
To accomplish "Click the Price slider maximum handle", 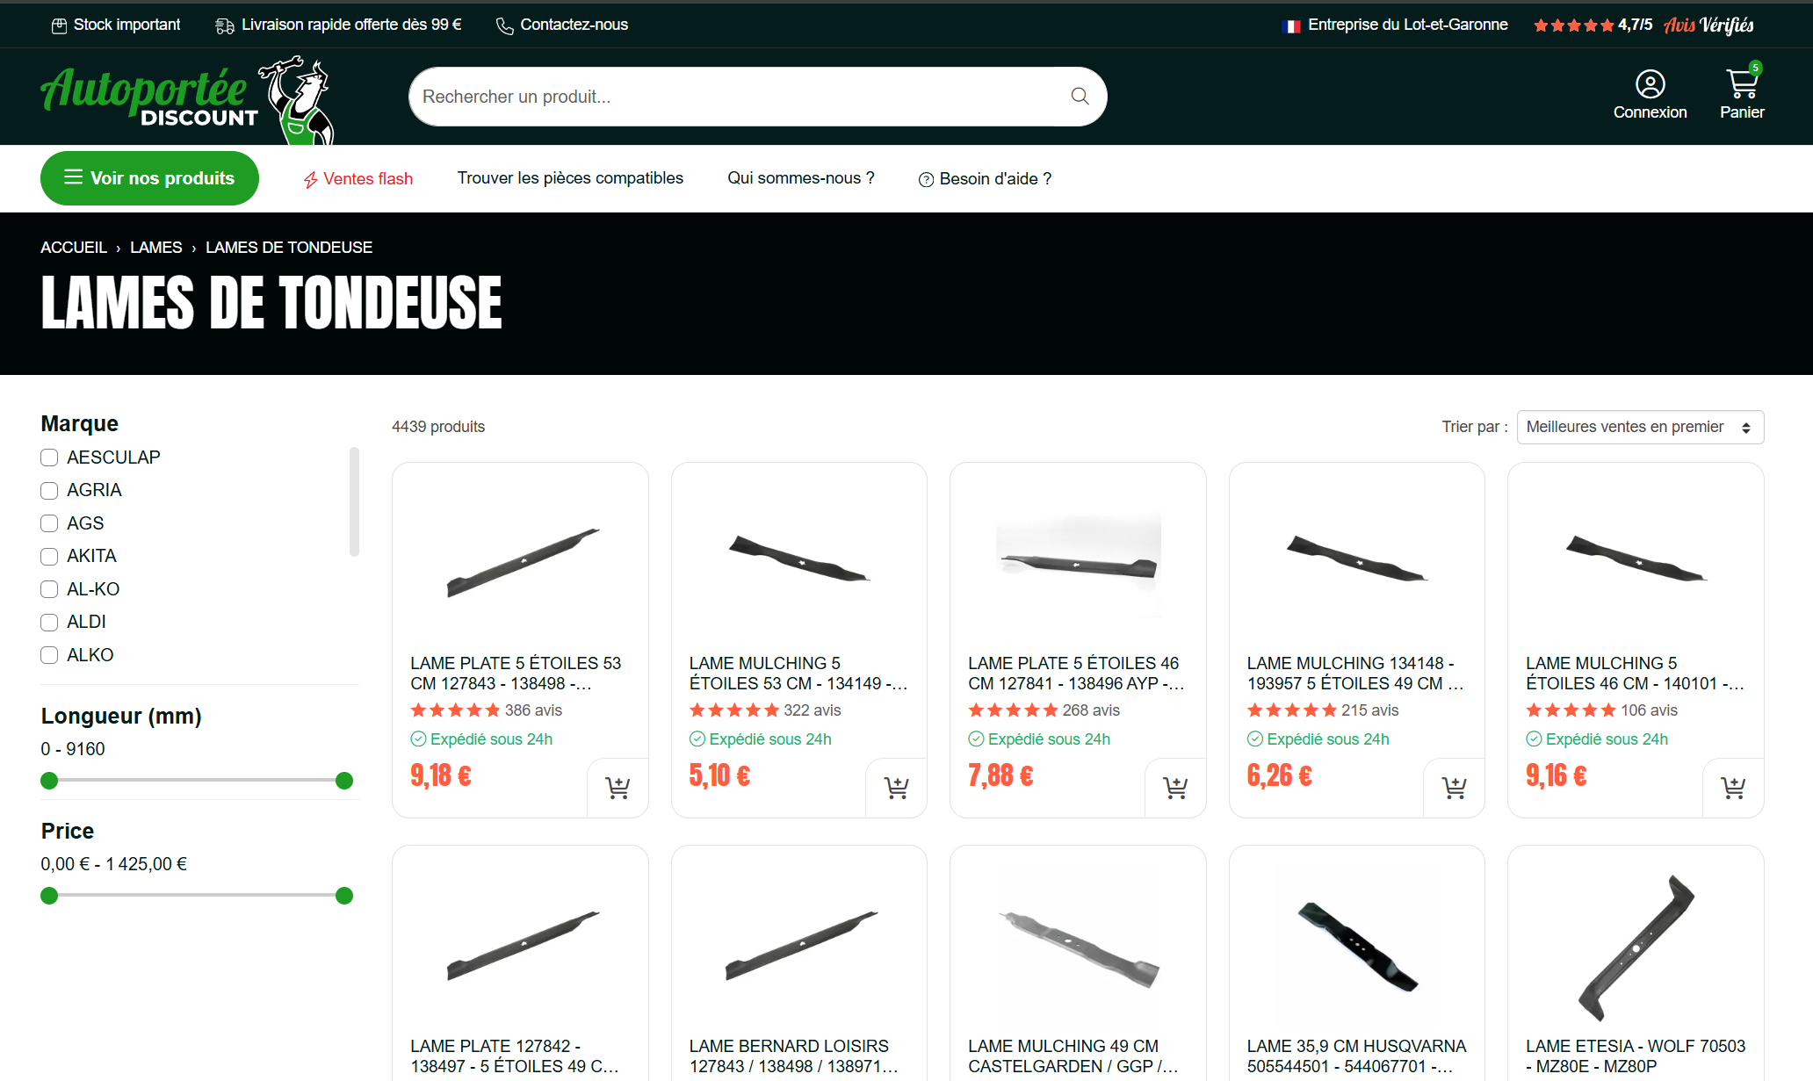I will tap(344, 896).
